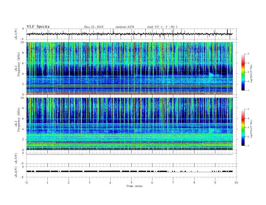This screenshot has height=205, width=266.
Task: Click the ch.1 spectrogram panel
Action: click(x=130, y=68)
